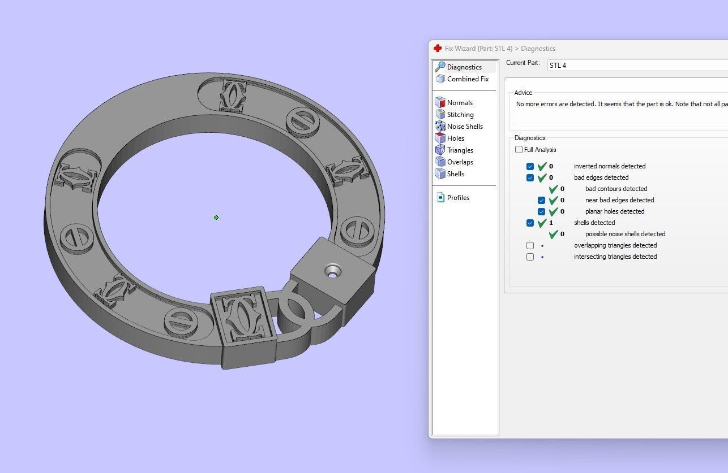Switch to the Overlaps page

tap(454, 162)
